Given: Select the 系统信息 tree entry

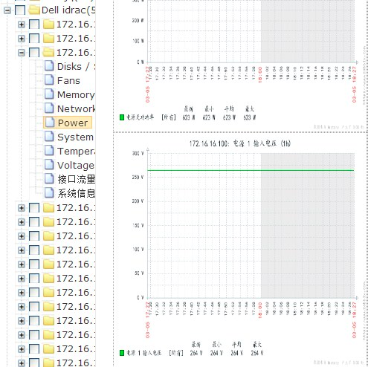Looking at the screenshot, I should pyautogui.click(x=77, y=193).
